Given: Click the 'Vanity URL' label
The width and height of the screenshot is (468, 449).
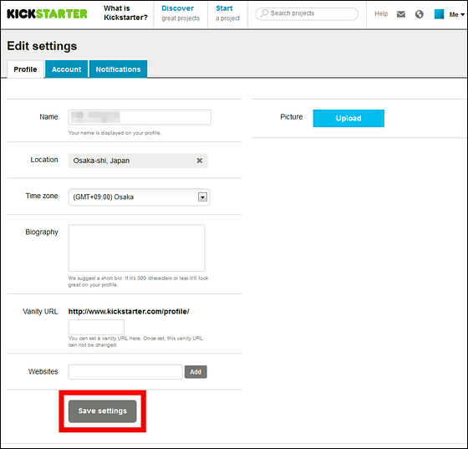Looking at the screenshot, I should [40, 311].
